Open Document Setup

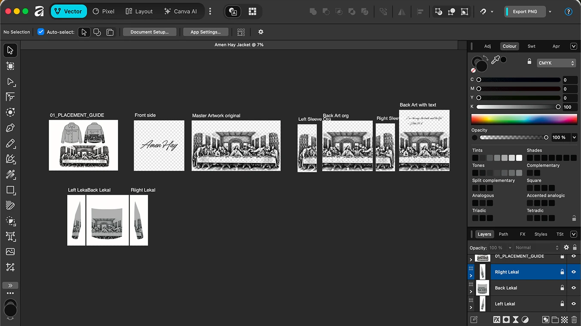click(x=150, y=32)
